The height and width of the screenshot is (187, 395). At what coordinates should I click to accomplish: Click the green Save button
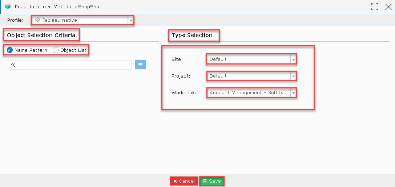tap(211, 181)
